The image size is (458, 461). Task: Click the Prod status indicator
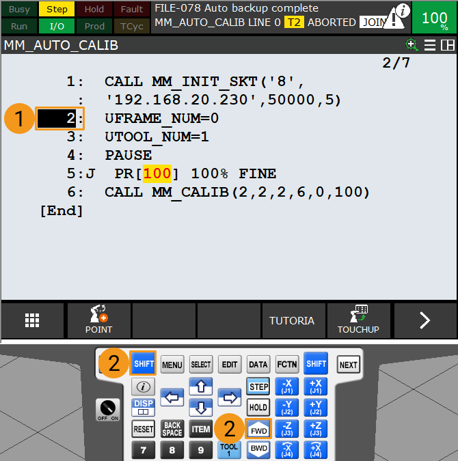[x=94, y=26]
